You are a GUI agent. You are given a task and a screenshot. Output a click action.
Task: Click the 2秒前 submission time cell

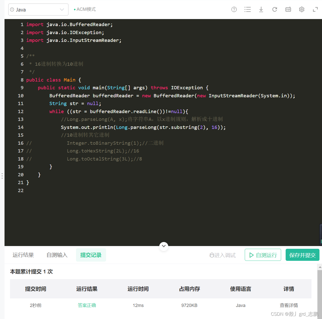(x=36, y=305)
